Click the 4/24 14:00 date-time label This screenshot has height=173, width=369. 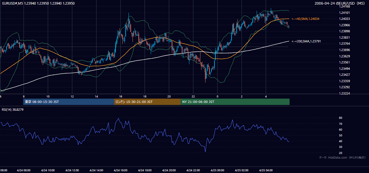(96, 170)
